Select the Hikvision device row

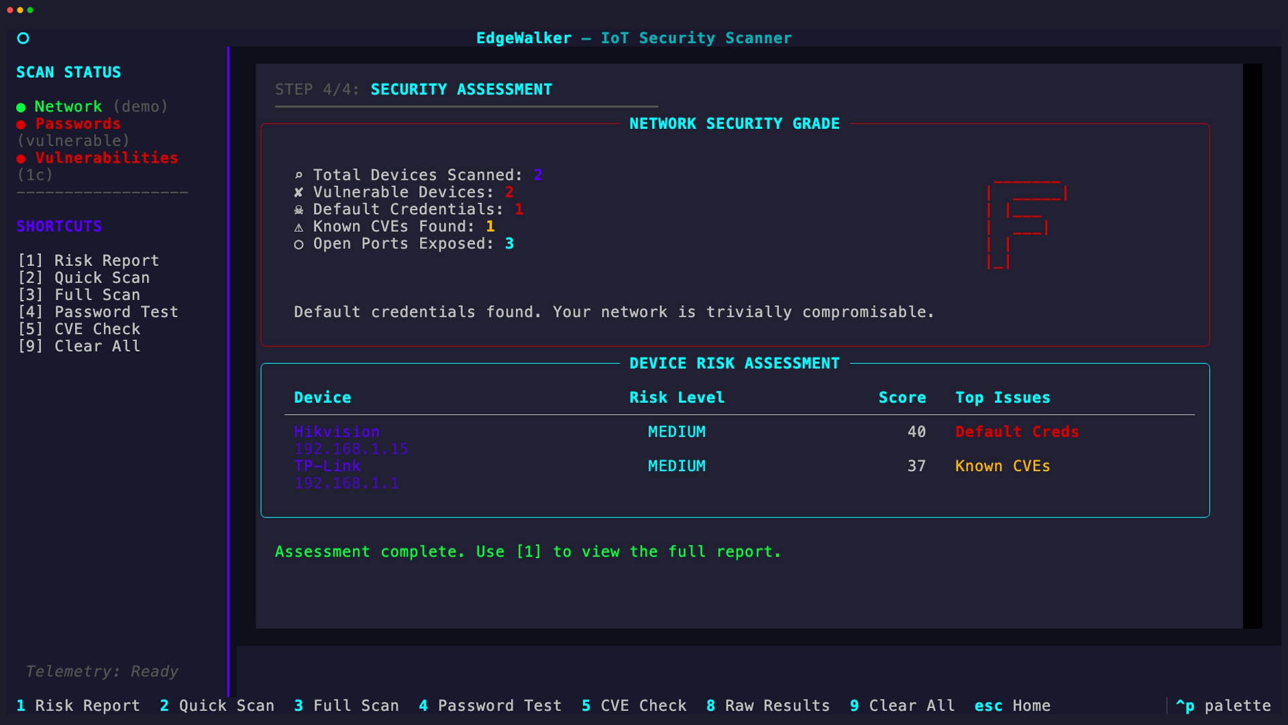tap(337, 432)
